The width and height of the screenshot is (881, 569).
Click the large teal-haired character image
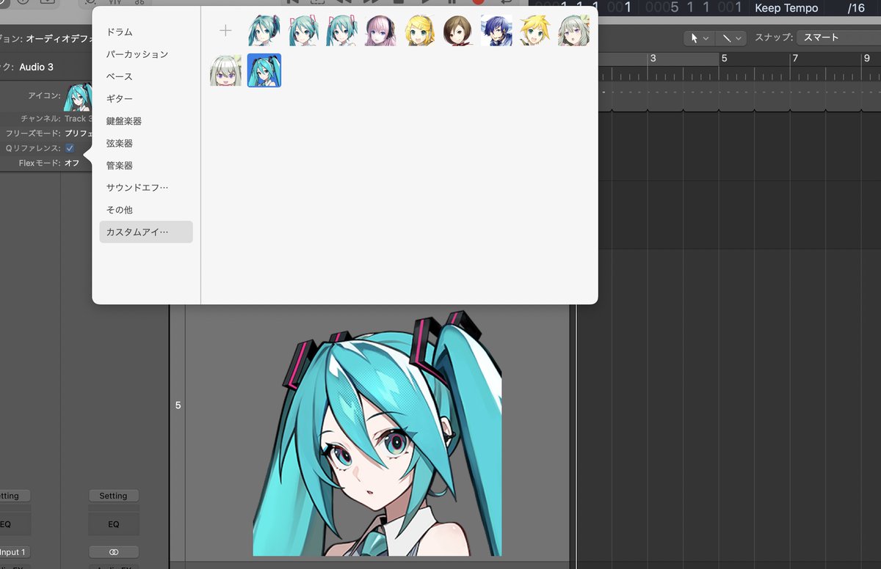377,433
